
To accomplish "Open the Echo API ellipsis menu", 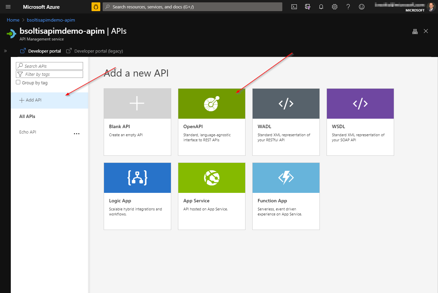I will tap(77, 134).
